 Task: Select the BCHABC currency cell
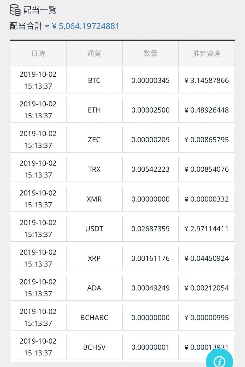click(x=94, y=318)
